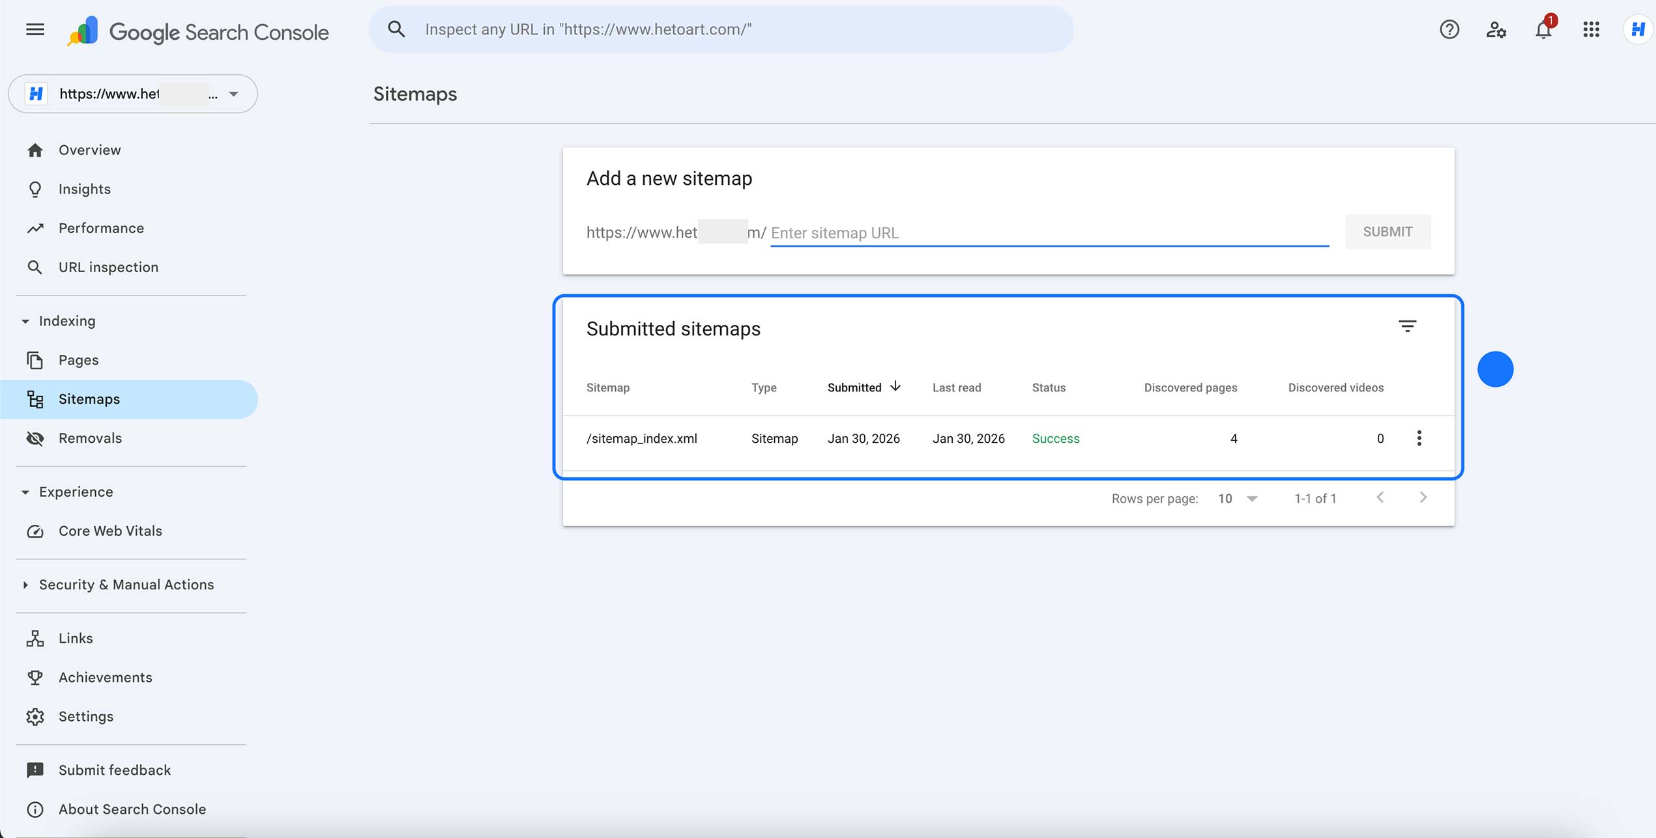1656x838 pixels.
Task: Open Removals from the sidebar
Action: [90, 438]
